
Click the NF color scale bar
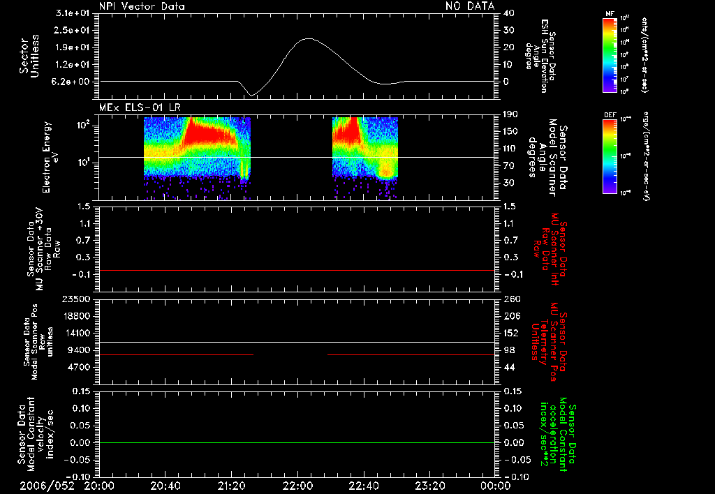[610, 54]
